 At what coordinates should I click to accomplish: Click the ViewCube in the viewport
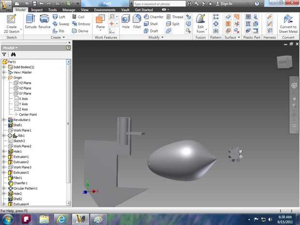point(285,62)
